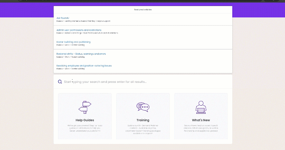Screen dimensions: 285x150
Task: Click the person-with-laptop What's New icon
Action: [x=201, y=107]
